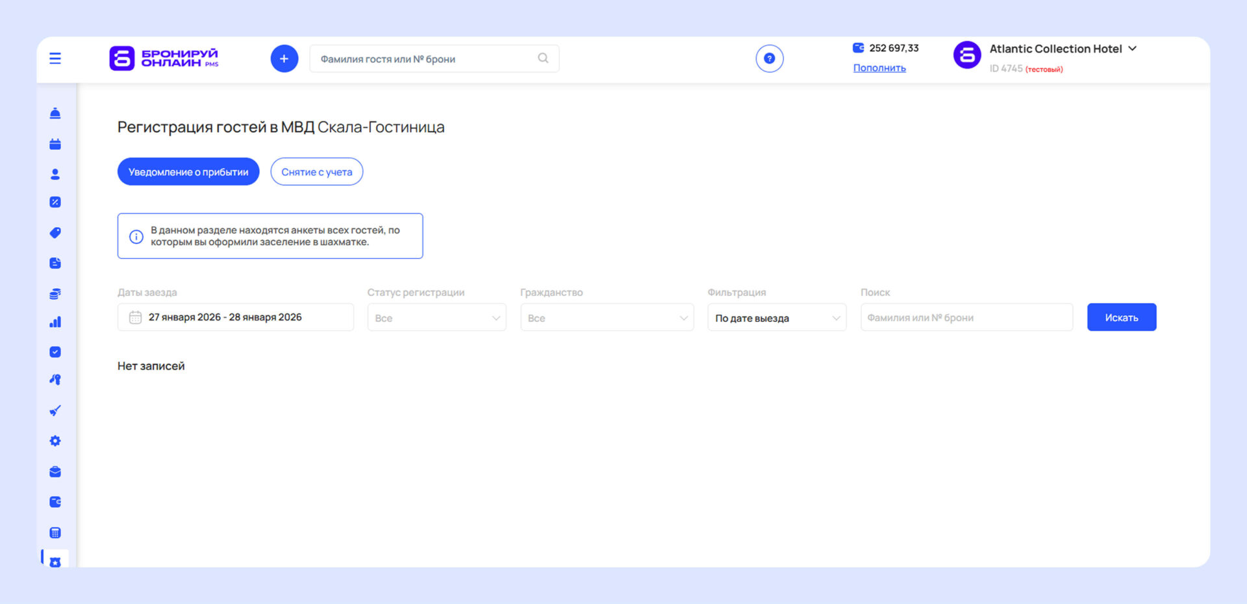The width and height of the screenshot is (1247, 604).
Task: Select the Уведомление о прибытии tab
Action: click(x=188, y=172)
